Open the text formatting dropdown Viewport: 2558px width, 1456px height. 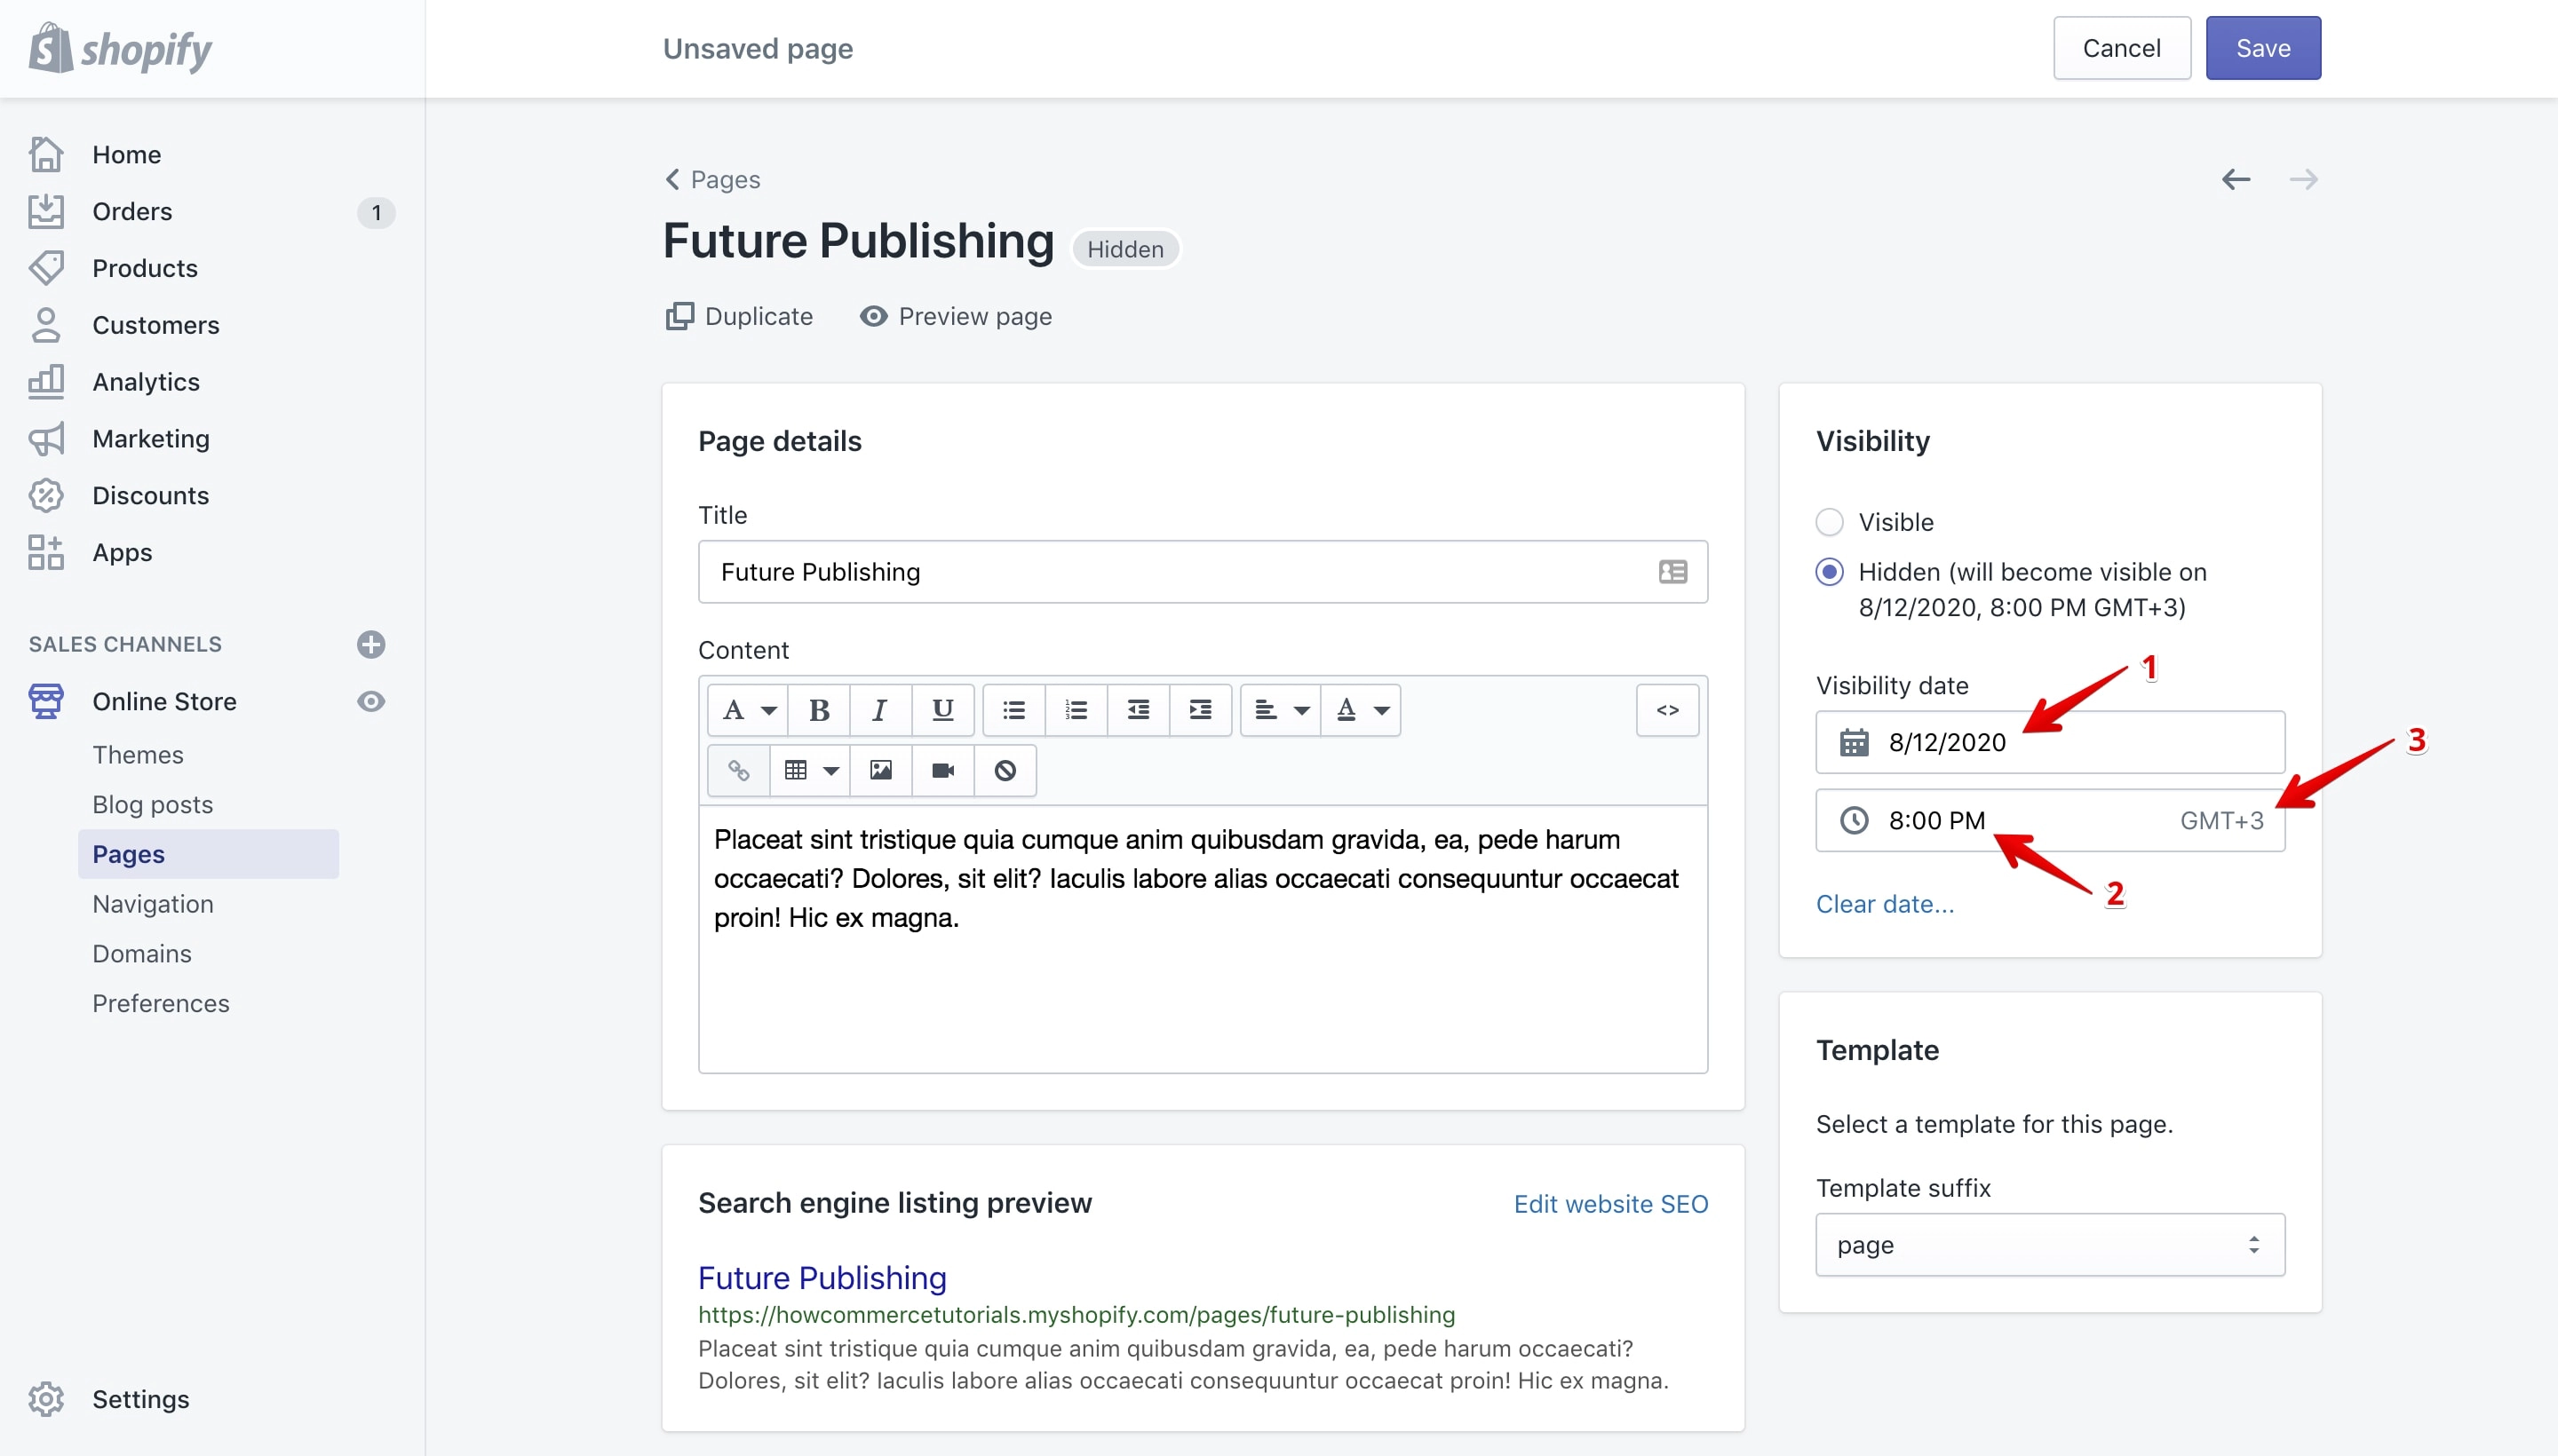click(748, 710)
